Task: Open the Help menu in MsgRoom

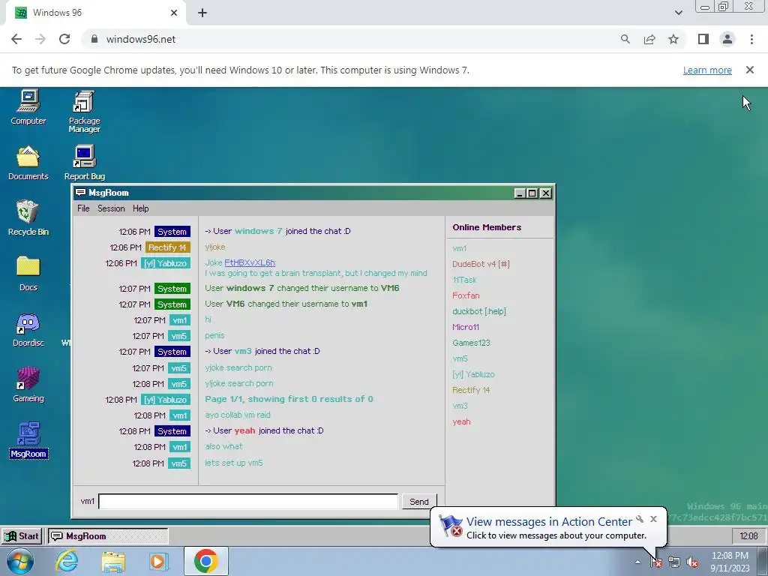Action: coord(140,208)
